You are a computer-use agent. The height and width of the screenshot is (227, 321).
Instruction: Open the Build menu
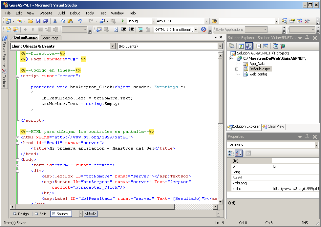tap(61, 13)
